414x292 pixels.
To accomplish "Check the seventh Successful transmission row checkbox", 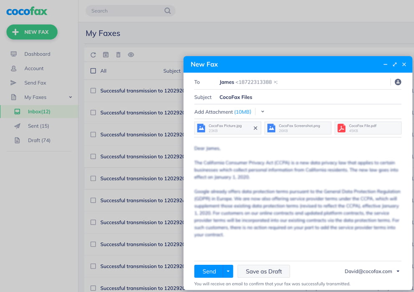I will point(93,222).
